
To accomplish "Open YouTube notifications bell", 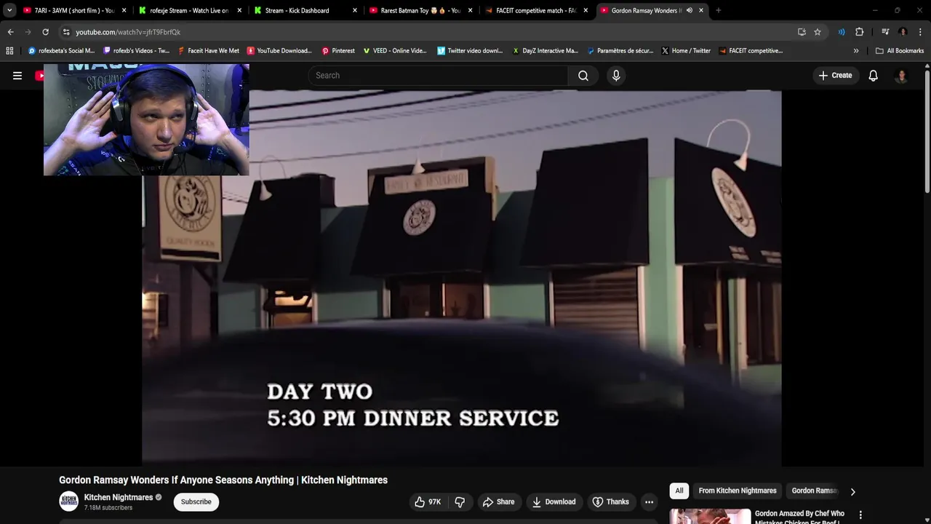I will (873, 76).
